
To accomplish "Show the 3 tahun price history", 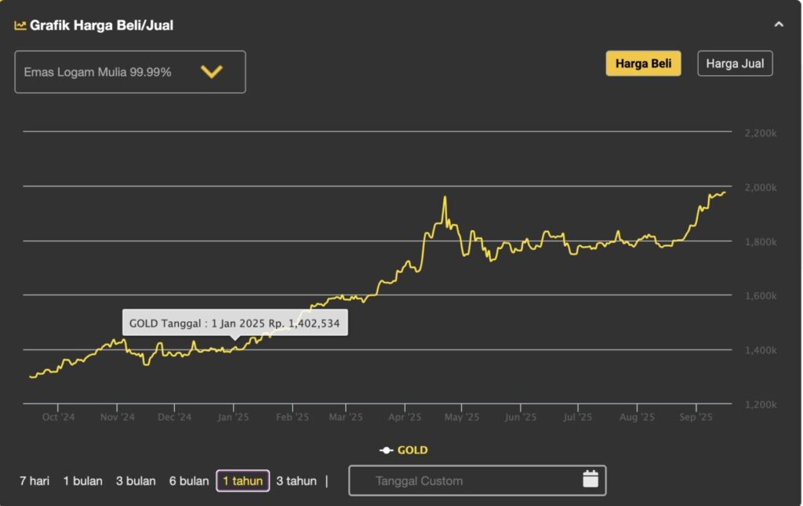I will click(296, 481).
